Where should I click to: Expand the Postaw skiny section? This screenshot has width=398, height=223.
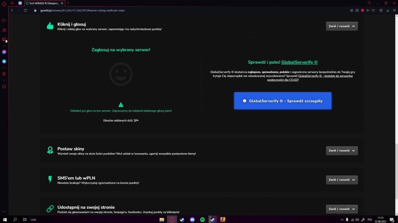click(x=341, y=151)
